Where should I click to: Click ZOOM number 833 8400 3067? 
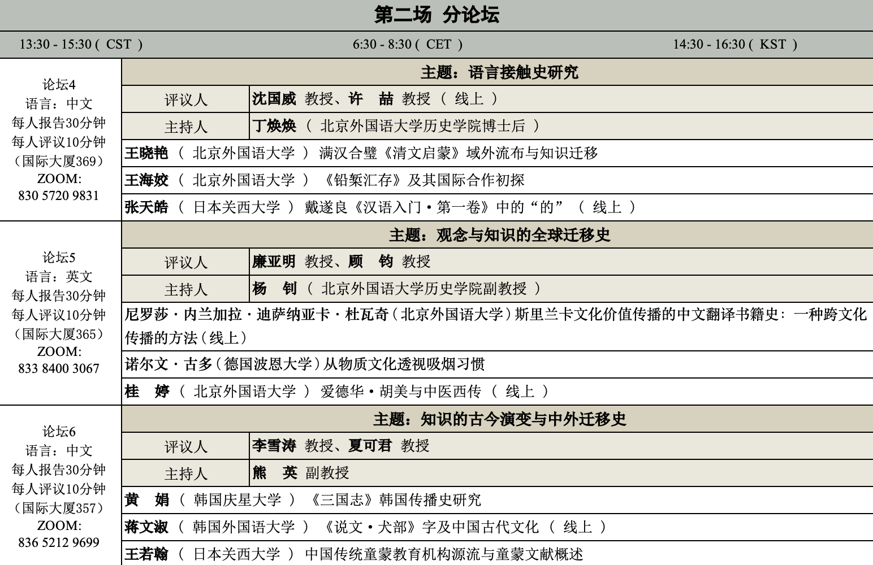59,369
